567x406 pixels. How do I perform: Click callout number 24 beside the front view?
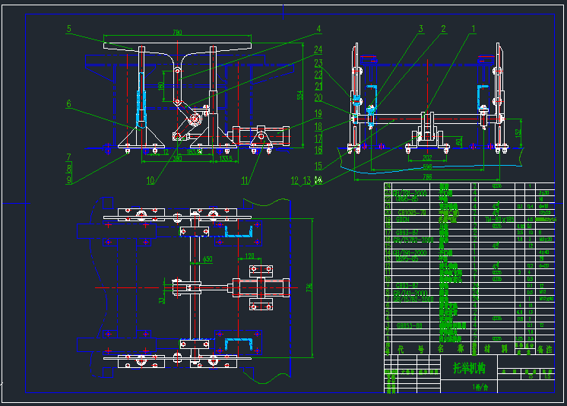coord(318,49)
